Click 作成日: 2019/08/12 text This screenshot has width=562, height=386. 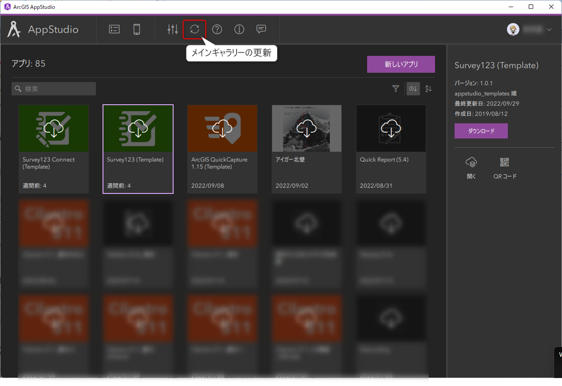click(482, 114)
